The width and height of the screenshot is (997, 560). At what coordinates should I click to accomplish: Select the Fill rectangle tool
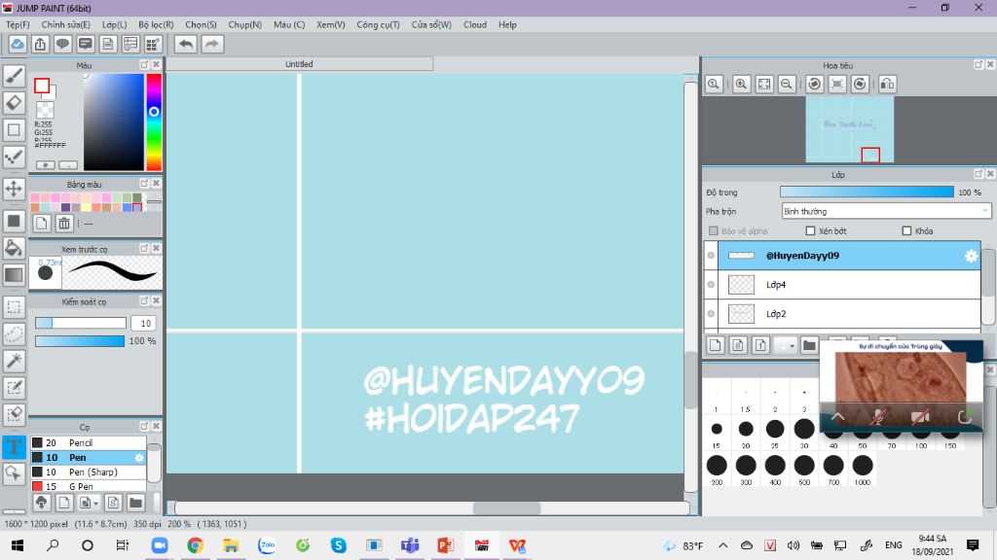[14, 221]
